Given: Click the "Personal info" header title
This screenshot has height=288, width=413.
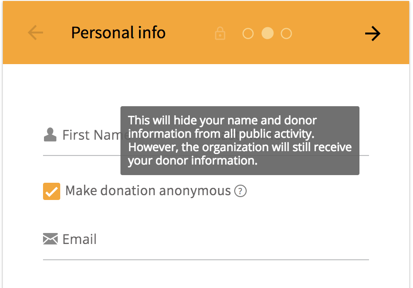Looking at the screenshot, I should 118,33.
